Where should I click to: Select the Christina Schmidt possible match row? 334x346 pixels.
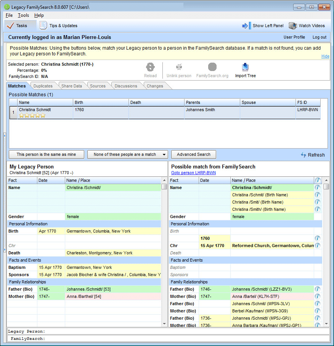[x=165, y=113]
